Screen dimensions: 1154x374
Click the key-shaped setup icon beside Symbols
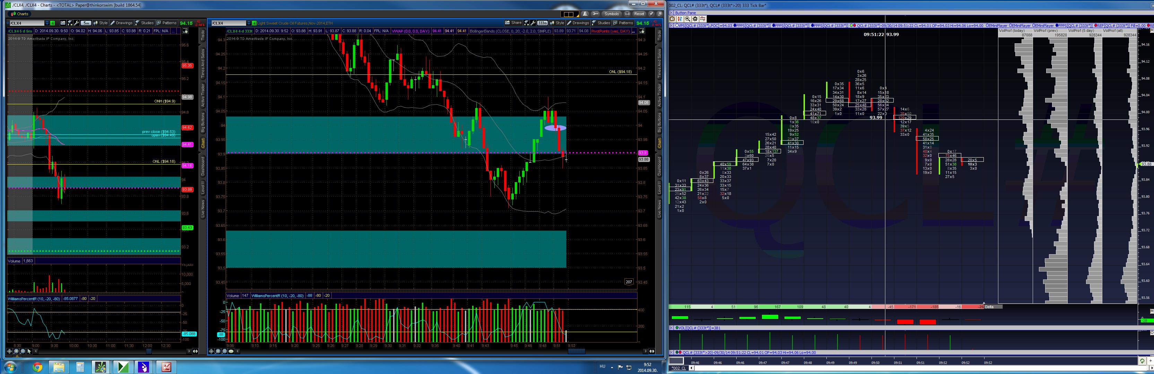click(x=595, y=14)
